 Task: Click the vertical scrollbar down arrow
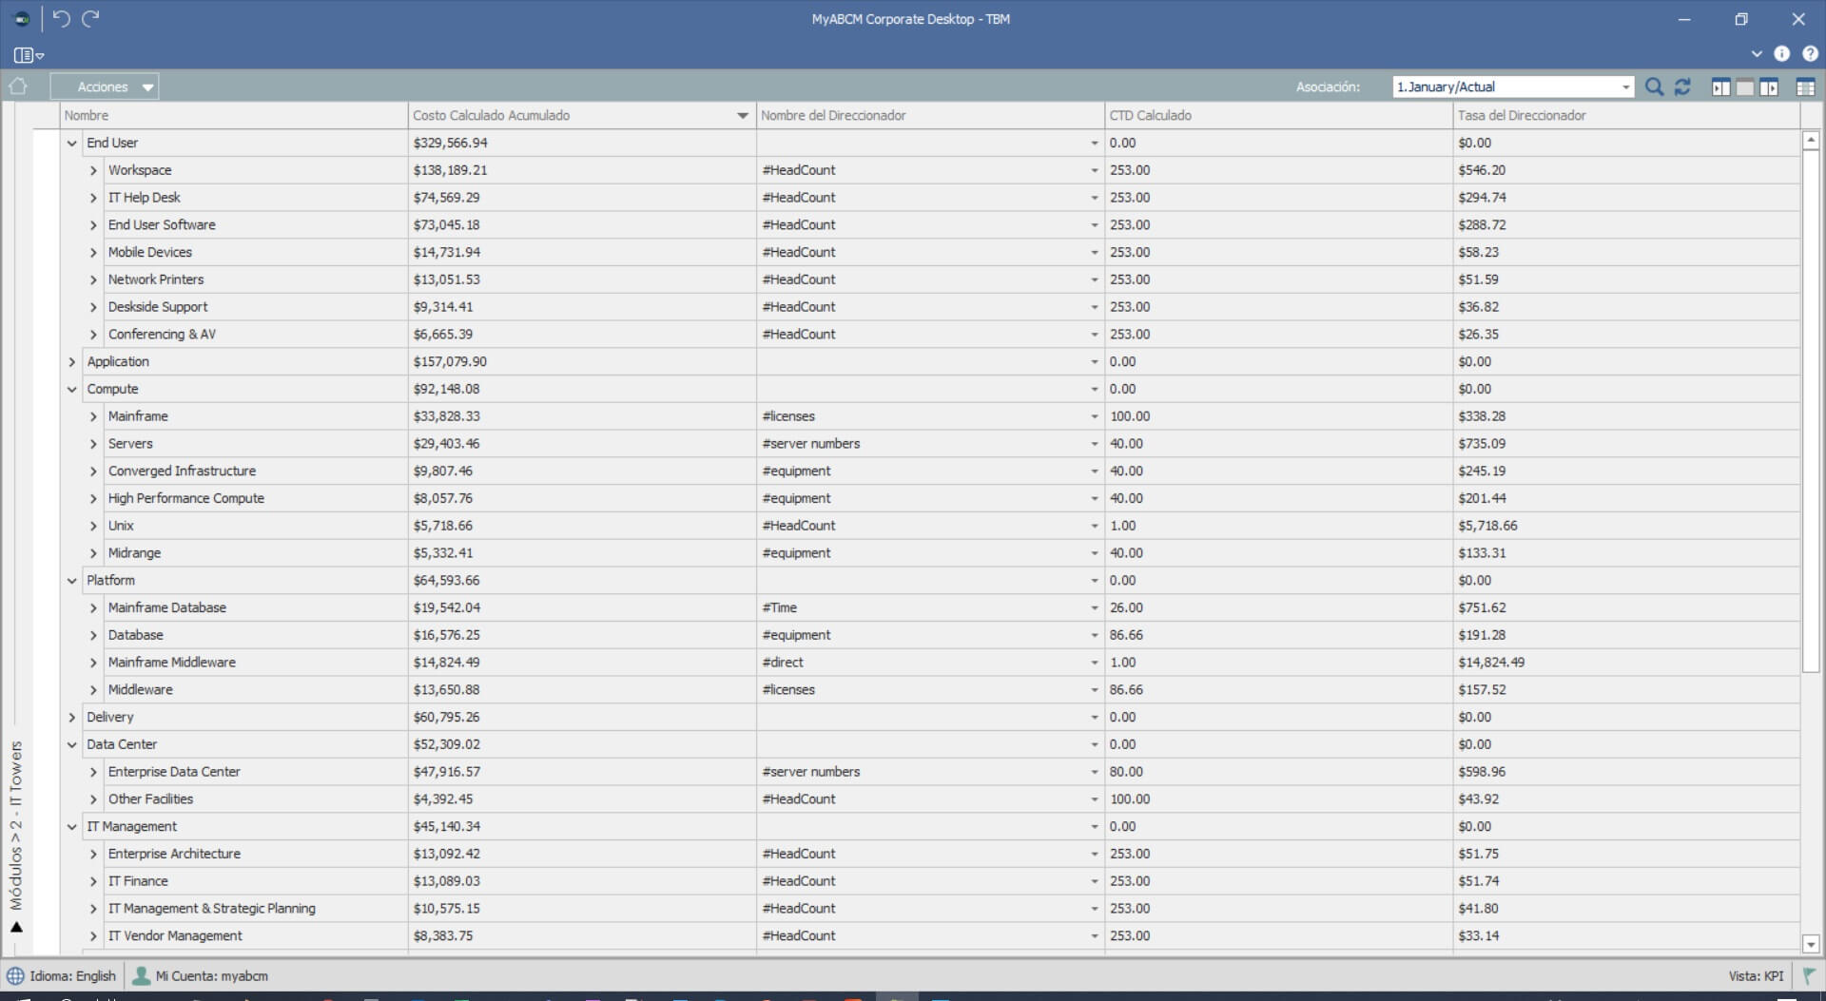pyautogui.click(x=1811, y=944)
